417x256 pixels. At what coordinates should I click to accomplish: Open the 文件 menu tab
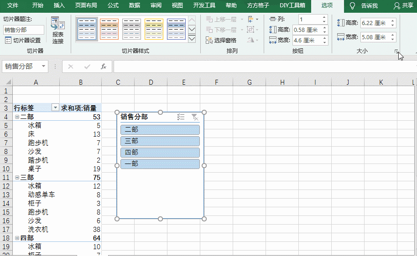click(13, 6)
